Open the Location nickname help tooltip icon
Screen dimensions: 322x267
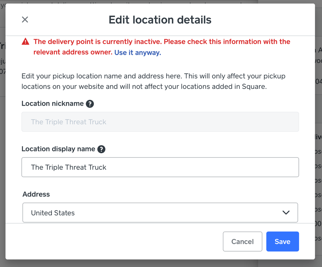90,104
